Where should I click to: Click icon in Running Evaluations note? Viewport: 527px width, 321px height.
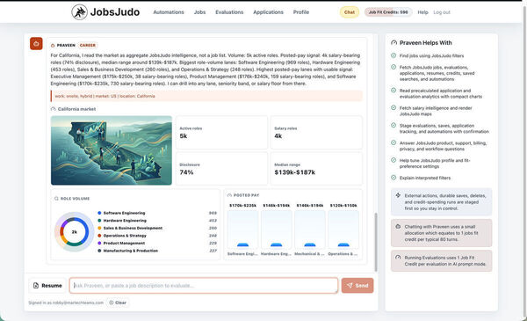click(x=398, y=258)
